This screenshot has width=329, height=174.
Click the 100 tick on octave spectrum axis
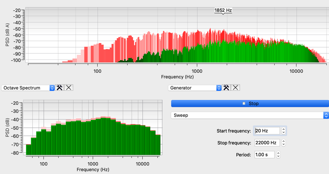pyautogui.click(x=44, y=163)
